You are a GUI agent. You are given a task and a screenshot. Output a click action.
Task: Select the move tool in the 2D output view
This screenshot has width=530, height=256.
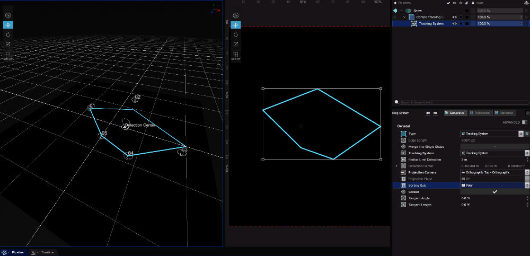tap(236, 25)
